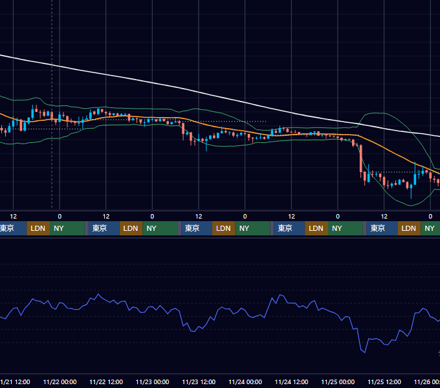
Task: Click the 11/25 12:00 date axis label
Action: (384, 382)
